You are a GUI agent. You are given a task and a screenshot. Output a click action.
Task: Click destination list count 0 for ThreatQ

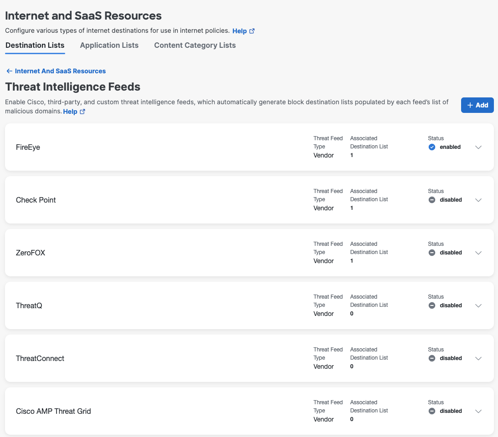coord(352,314)
